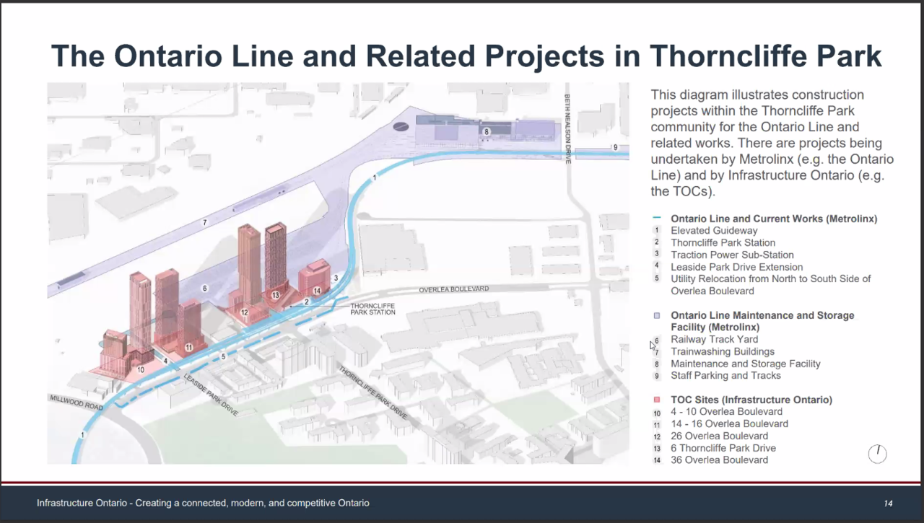Screen dimensions: 924x523
Task: Select map marker 12 below the tall towers
Action: (x=245, y=312)
